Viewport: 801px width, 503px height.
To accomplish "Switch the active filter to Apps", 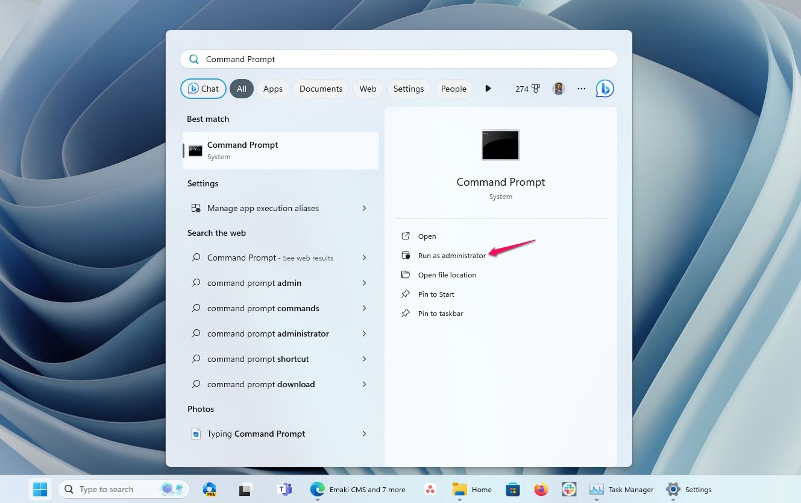I will coord(272,88).
